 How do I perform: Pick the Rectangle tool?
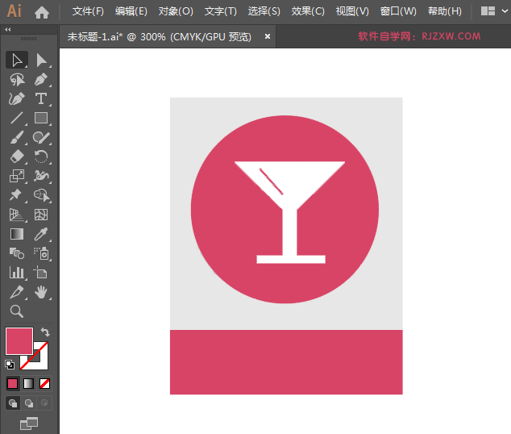pos(41,118)
